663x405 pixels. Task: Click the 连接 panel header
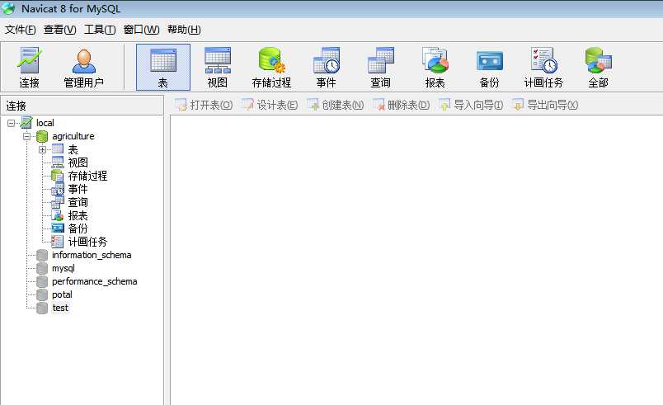82,106
